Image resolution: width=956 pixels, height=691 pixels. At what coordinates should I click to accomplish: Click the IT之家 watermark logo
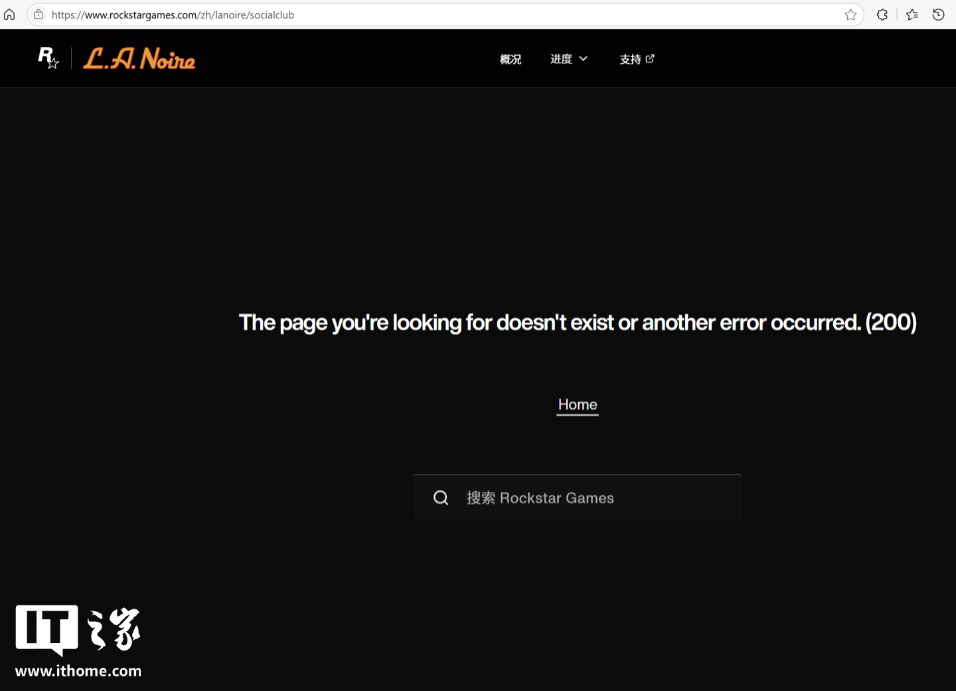pos(78,629)
